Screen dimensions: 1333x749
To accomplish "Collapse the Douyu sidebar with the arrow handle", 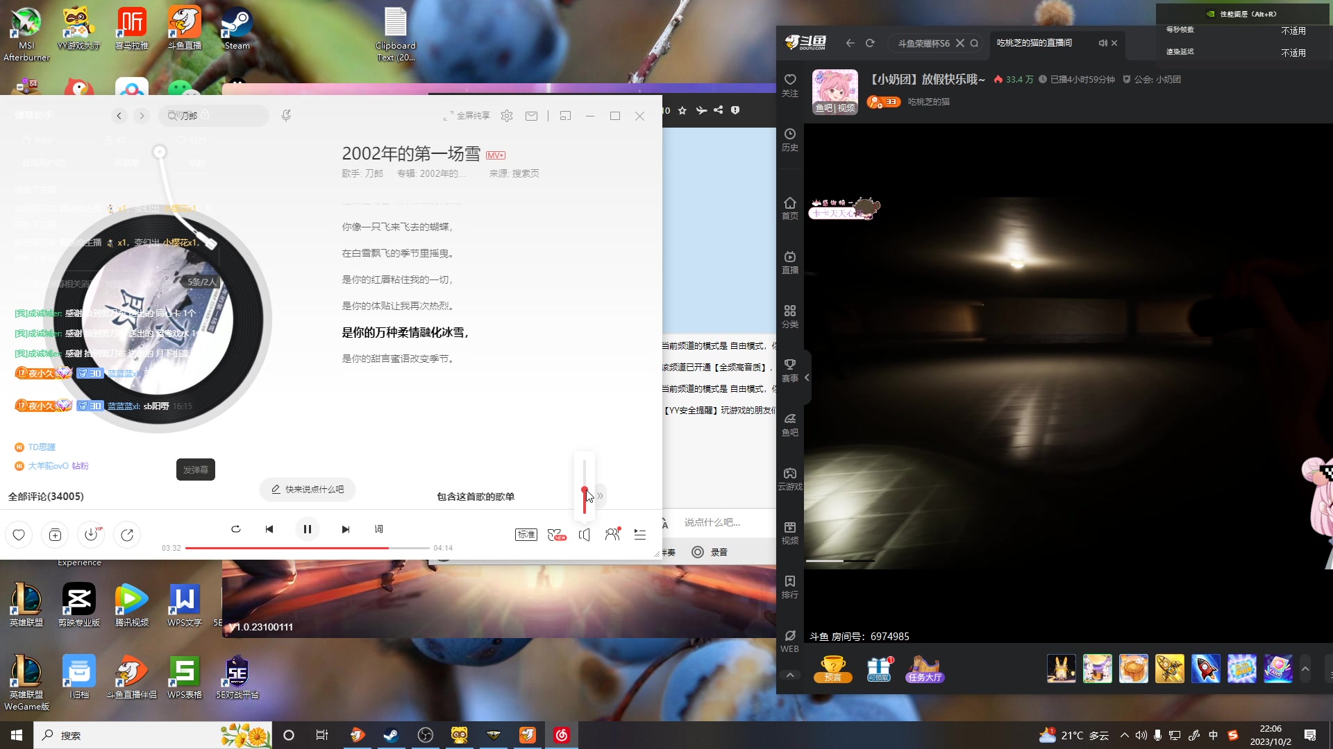I will pos(807,378).
